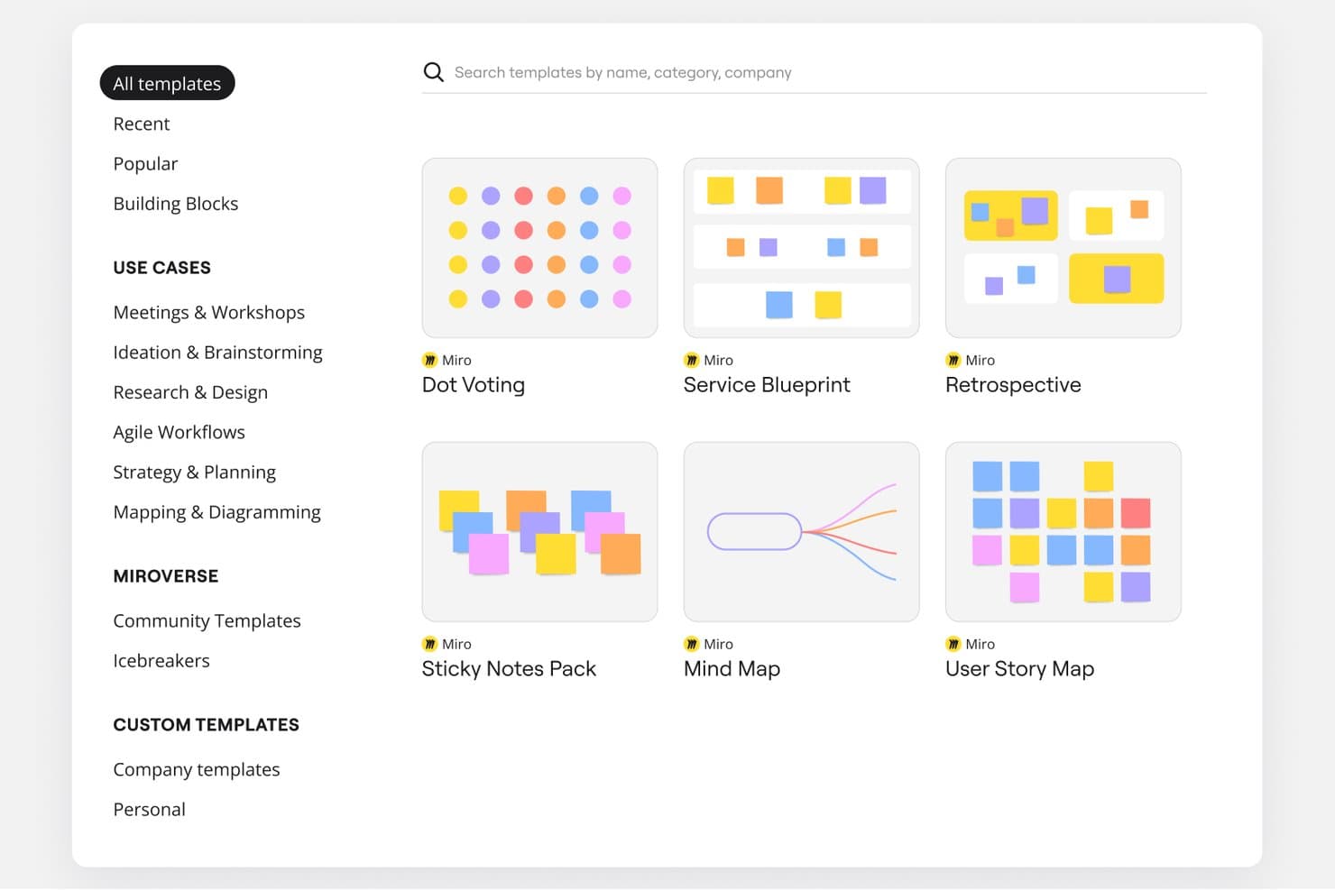The width and height of the screenshot is (1335, 890).
Task: Click the Miro author label under Retrospective thumbnail
Action: [x=980, y=360]
